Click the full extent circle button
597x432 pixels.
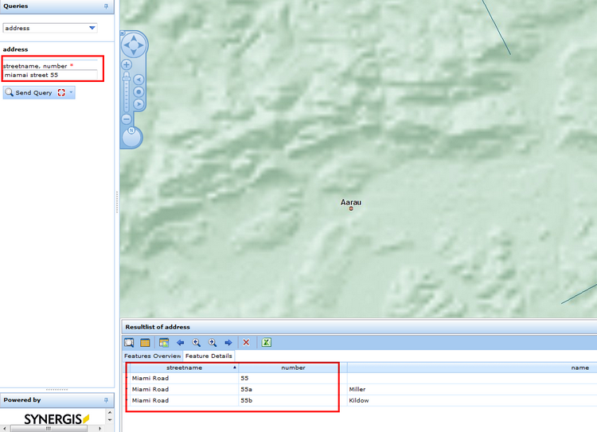[x=139, y=91]
